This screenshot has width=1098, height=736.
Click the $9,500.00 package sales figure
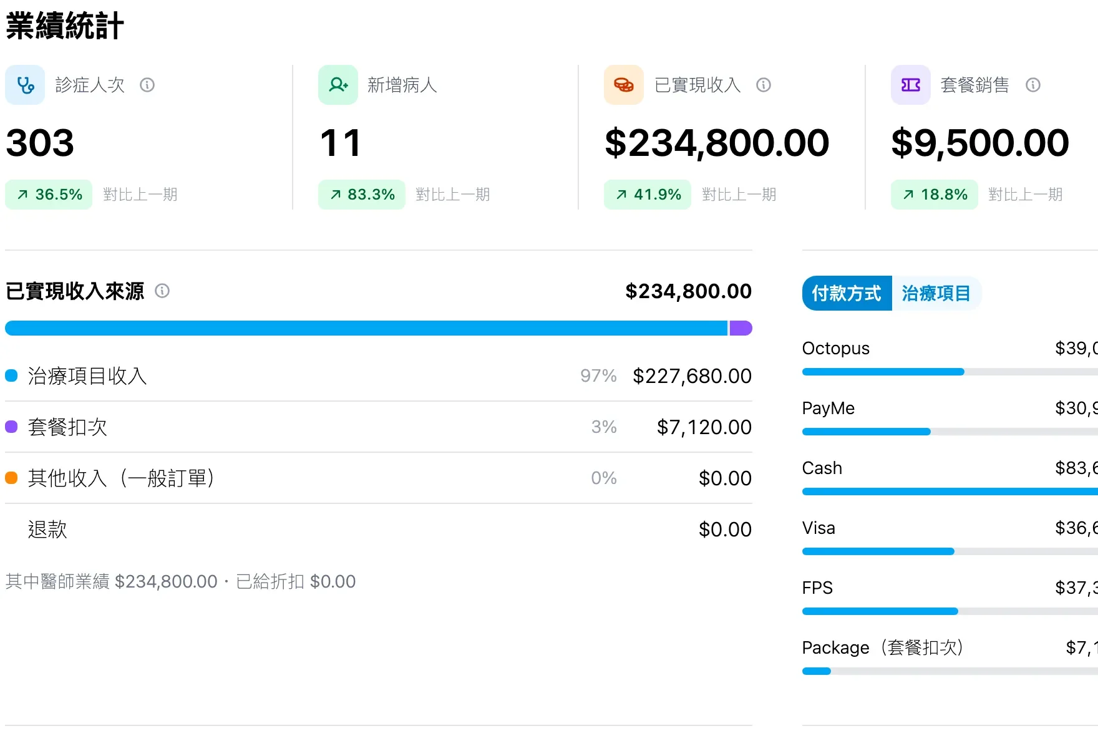[x=980, y=142]
